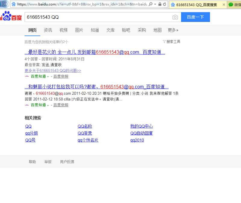Viewport: 241px width, 203px height.
Task: Click related search qq个性名片
Action: click(88, 140)
